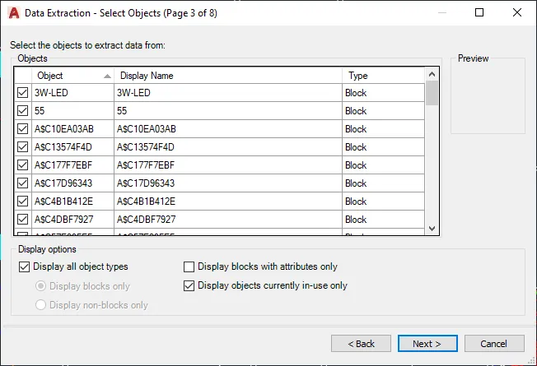The height and width of the screenshot is (366, 537).
Task: Sort by the Object column header
Action: point(73,76)
